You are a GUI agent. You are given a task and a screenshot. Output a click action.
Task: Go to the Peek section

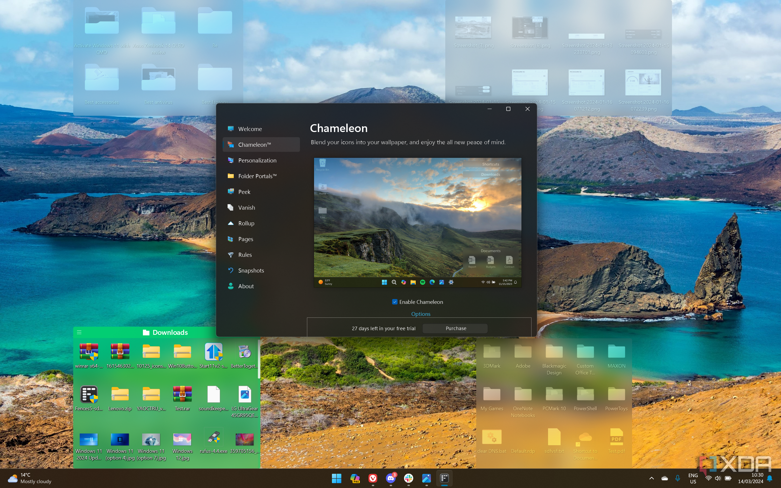coord(261,192)
